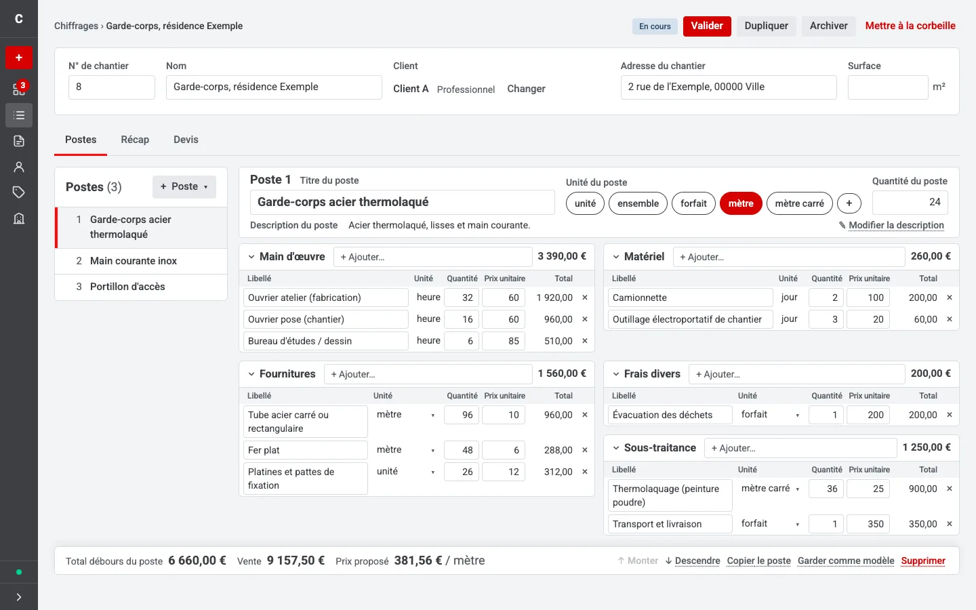This screenshot has height=610, width=976.
Task: Click the Valider button
Action: [x=707, y=26]
